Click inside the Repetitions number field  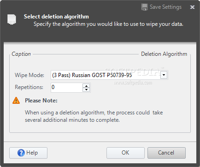point(67,88)
